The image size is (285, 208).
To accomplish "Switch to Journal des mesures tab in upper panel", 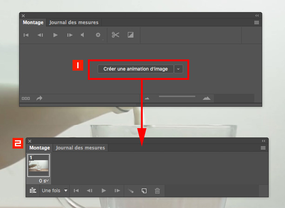I will (74, 22).
